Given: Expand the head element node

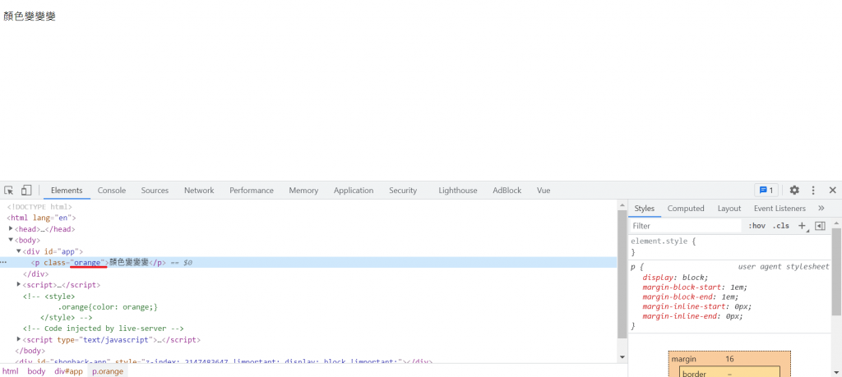Looking at the screenshot, I should coord(11,229).
